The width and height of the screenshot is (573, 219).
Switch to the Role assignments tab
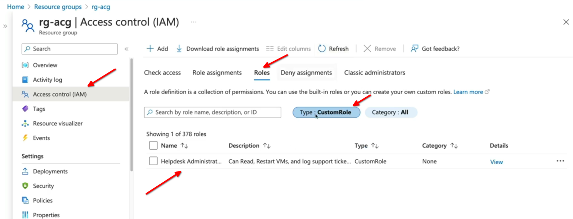point(217,73)
